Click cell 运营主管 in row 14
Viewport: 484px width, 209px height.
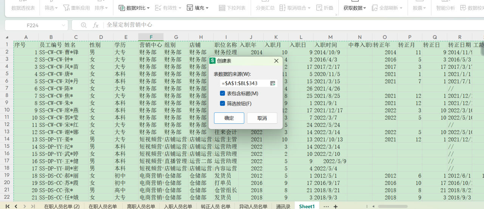point(226,139)
